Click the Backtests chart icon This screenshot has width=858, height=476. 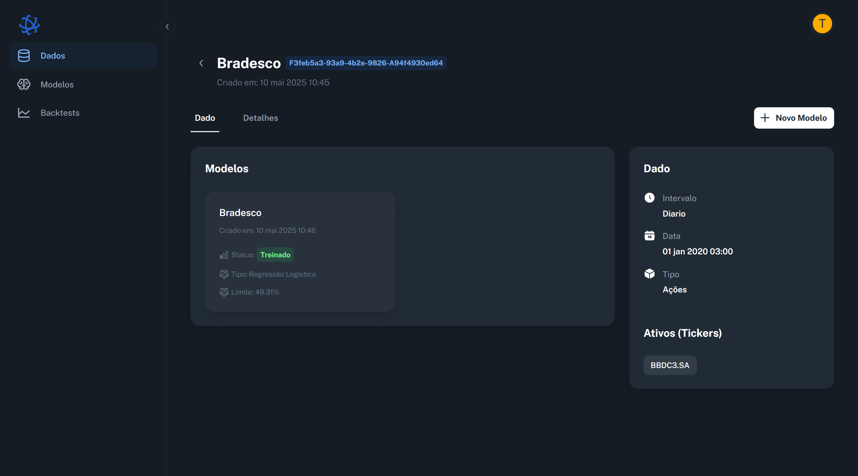tap(24, 113)
